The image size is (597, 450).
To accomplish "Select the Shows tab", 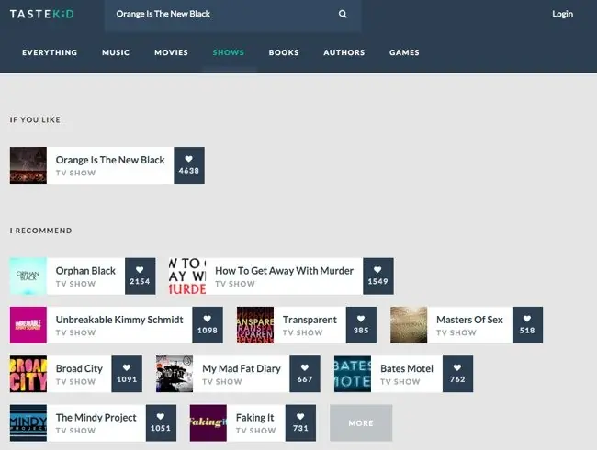I will point(229,52).
